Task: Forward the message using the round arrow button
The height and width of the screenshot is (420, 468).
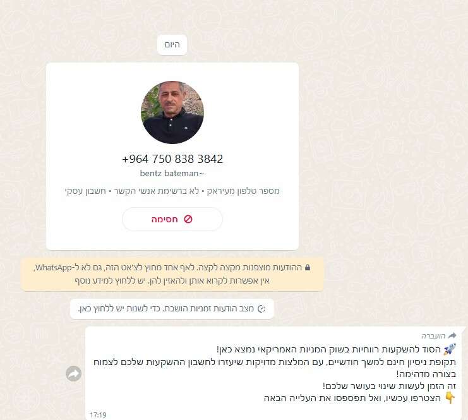Action: (x=74, y=373)
